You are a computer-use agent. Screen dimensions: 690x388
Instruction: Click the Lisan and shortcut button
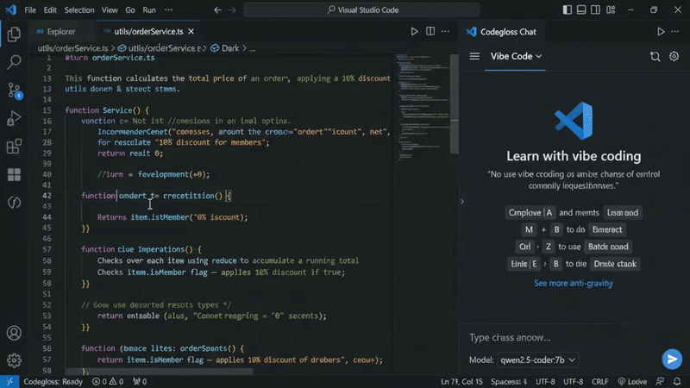pos(622,213)
